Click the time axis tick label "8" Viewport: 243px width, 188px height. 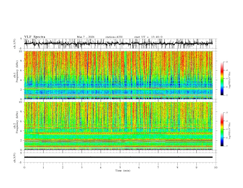[x=177, y=167]
